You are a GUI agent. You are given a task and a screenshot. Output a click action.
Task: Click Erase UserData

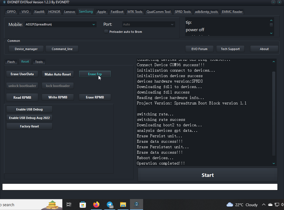(22, 74)
